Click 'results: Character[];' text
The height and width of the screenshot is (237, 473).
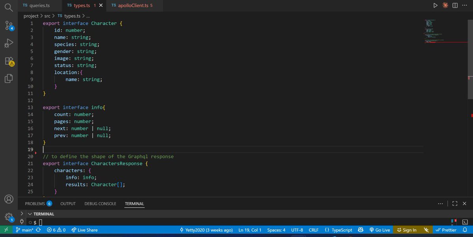95,184
